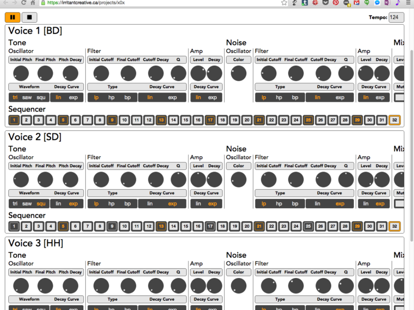Viewport: 414px width, 310px height.
Task: Enable step 2 in Voice 2 sequencer
Action: point(26,226)
